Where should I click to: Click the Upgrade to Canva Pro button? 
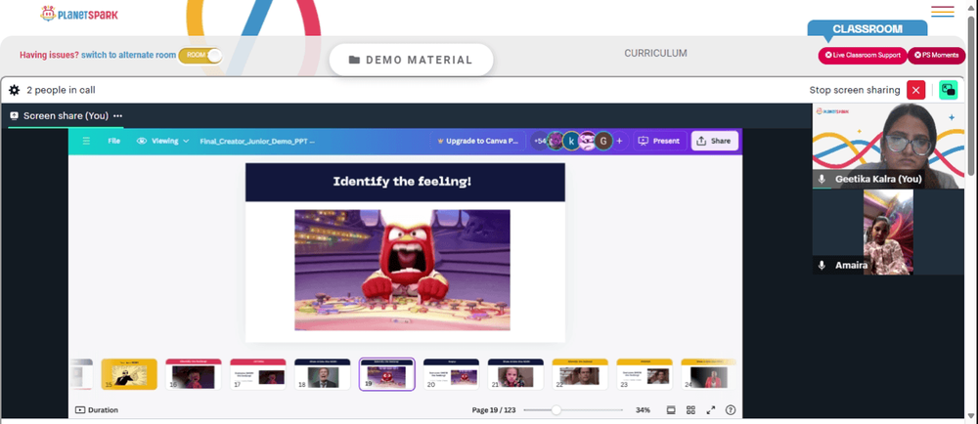[x=478, y=141]
